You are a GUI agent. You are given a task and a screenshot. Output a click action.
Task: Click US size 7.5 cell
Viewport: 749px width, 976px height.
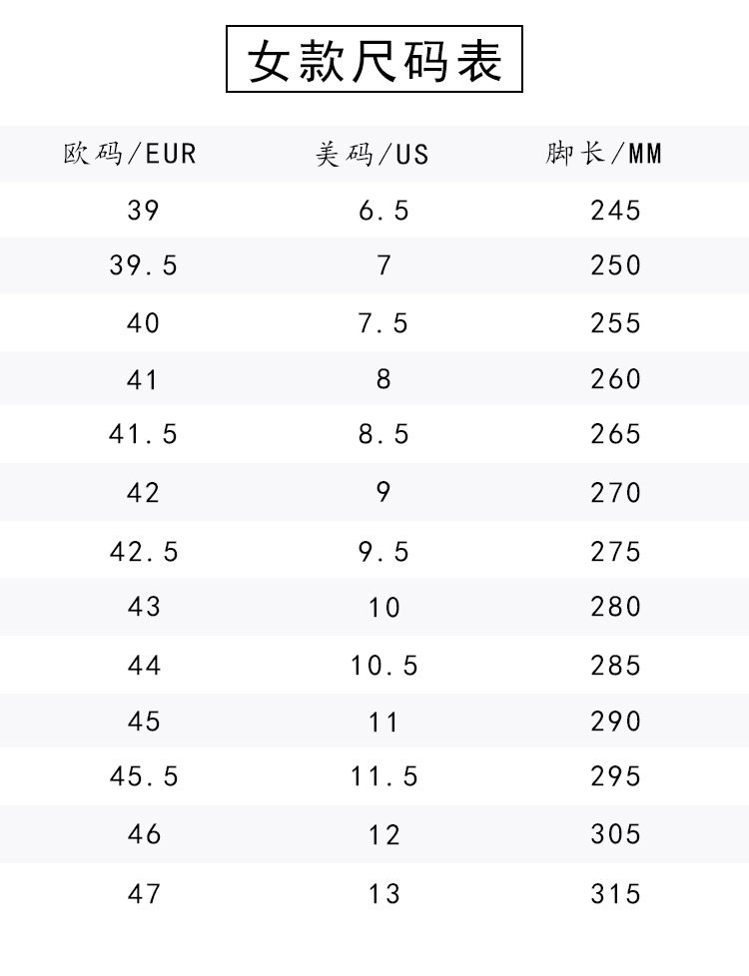point(383,323)
